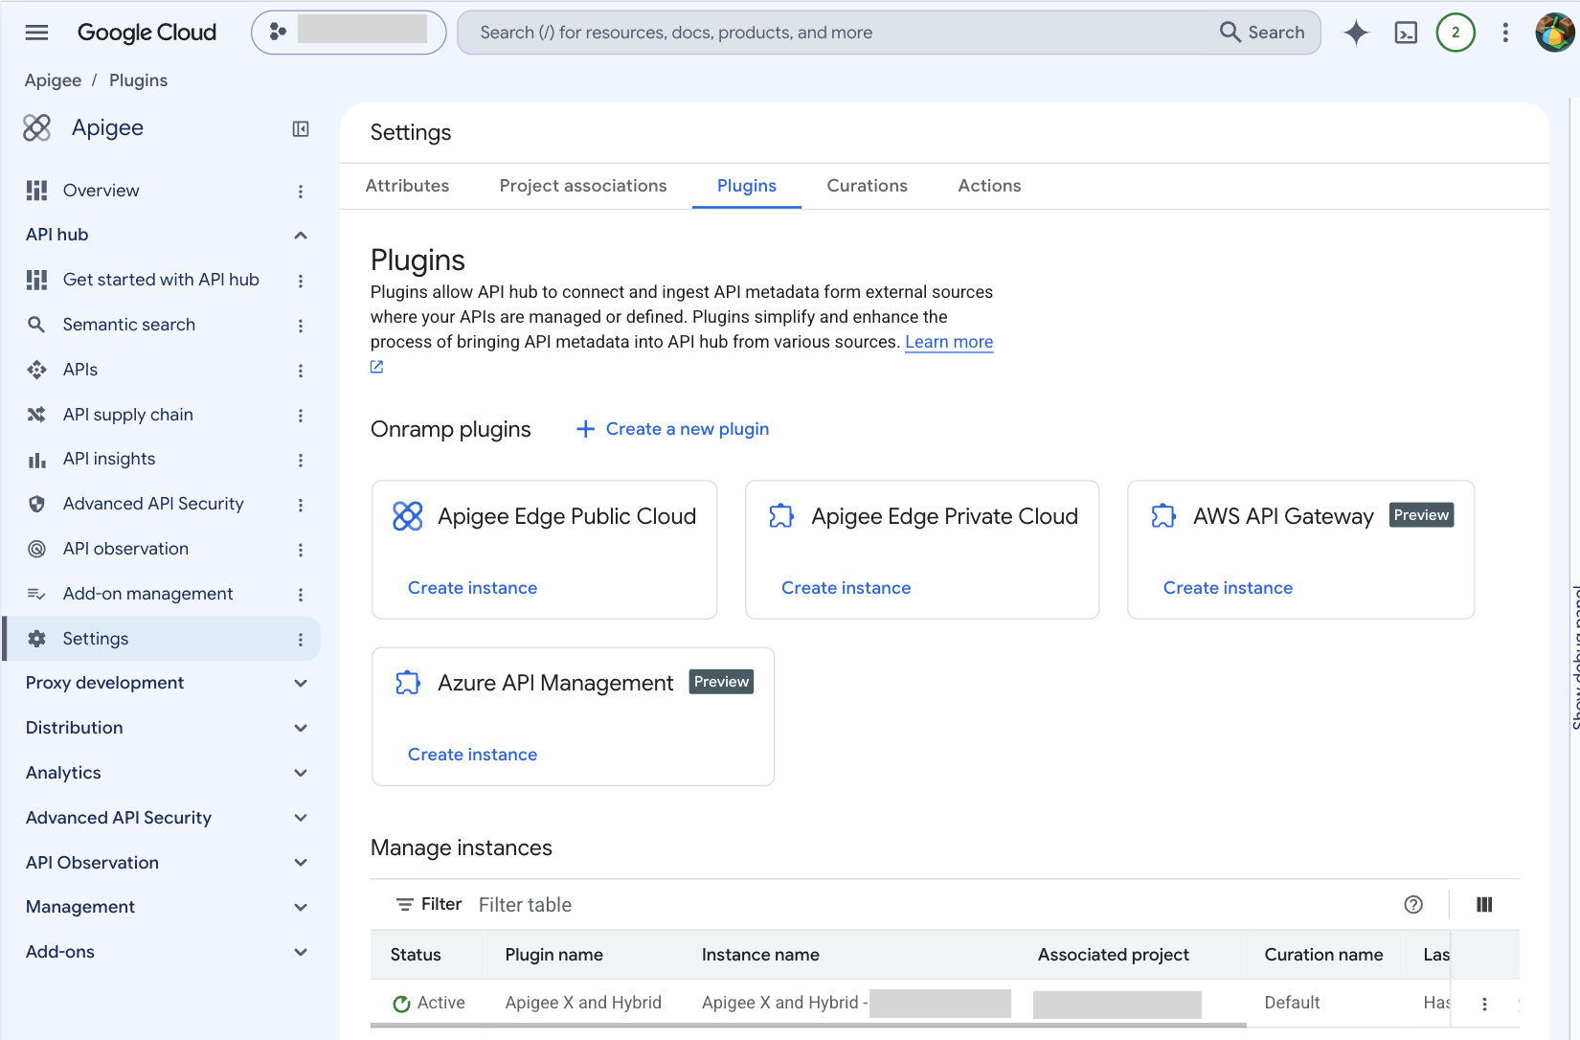Open more options for APIs item
Image resolution: width=1580 pixels, height=1040 pixels.
(301, 371)
